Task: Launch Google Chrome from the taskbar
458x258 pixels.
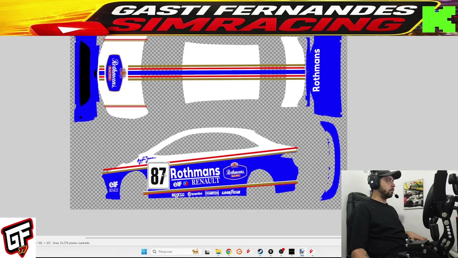Action: pos(229,252)
